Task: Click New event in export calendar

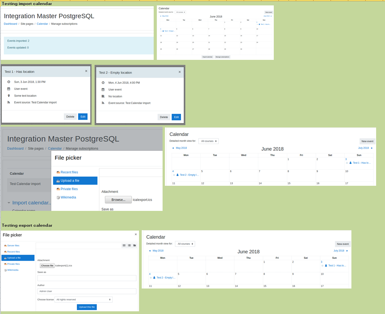Action: 343,244
